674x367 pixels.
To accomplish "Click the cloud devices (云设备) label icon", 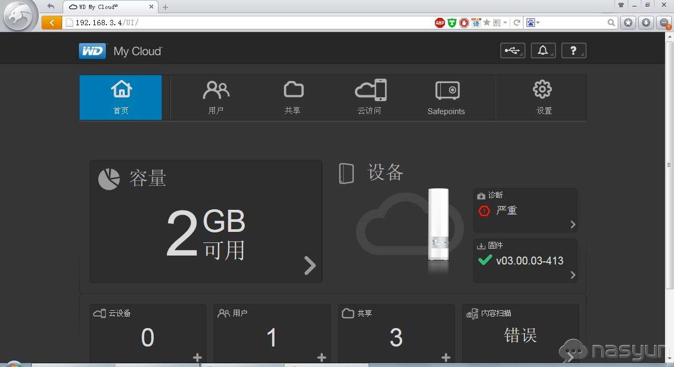I will [x=100, y=313].
